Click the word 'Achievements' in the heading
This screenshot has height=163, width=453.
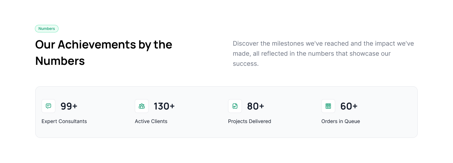97,45
